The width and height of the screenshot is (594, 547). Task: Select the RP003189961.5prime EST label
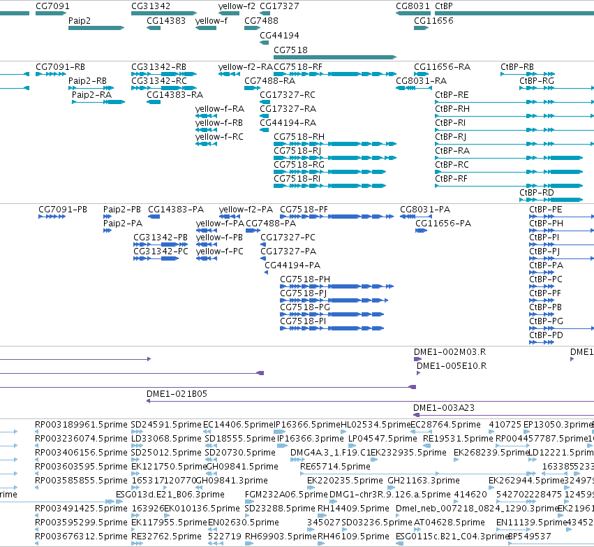point(81,425)
